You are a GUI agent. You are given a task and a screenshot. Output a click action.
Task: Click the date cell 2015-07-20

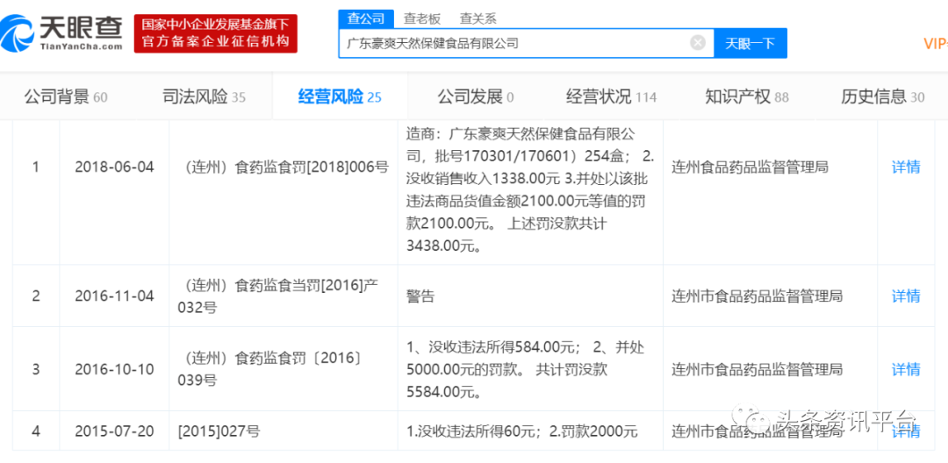pyautogui.click(x=114, y=431)
